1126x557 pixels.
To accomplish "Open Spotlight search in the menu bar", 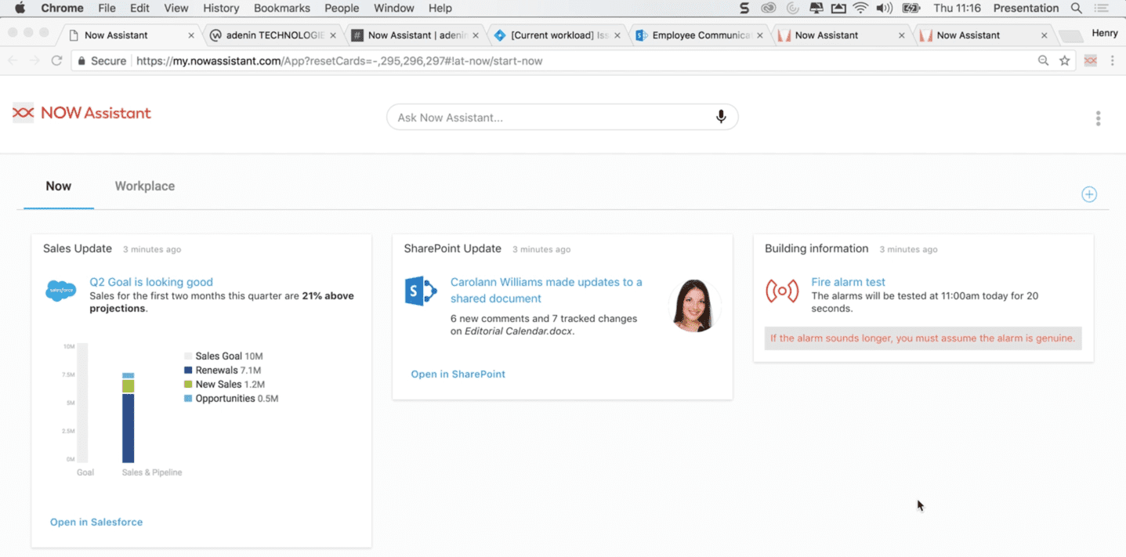I will click(x=1077, y=8).
